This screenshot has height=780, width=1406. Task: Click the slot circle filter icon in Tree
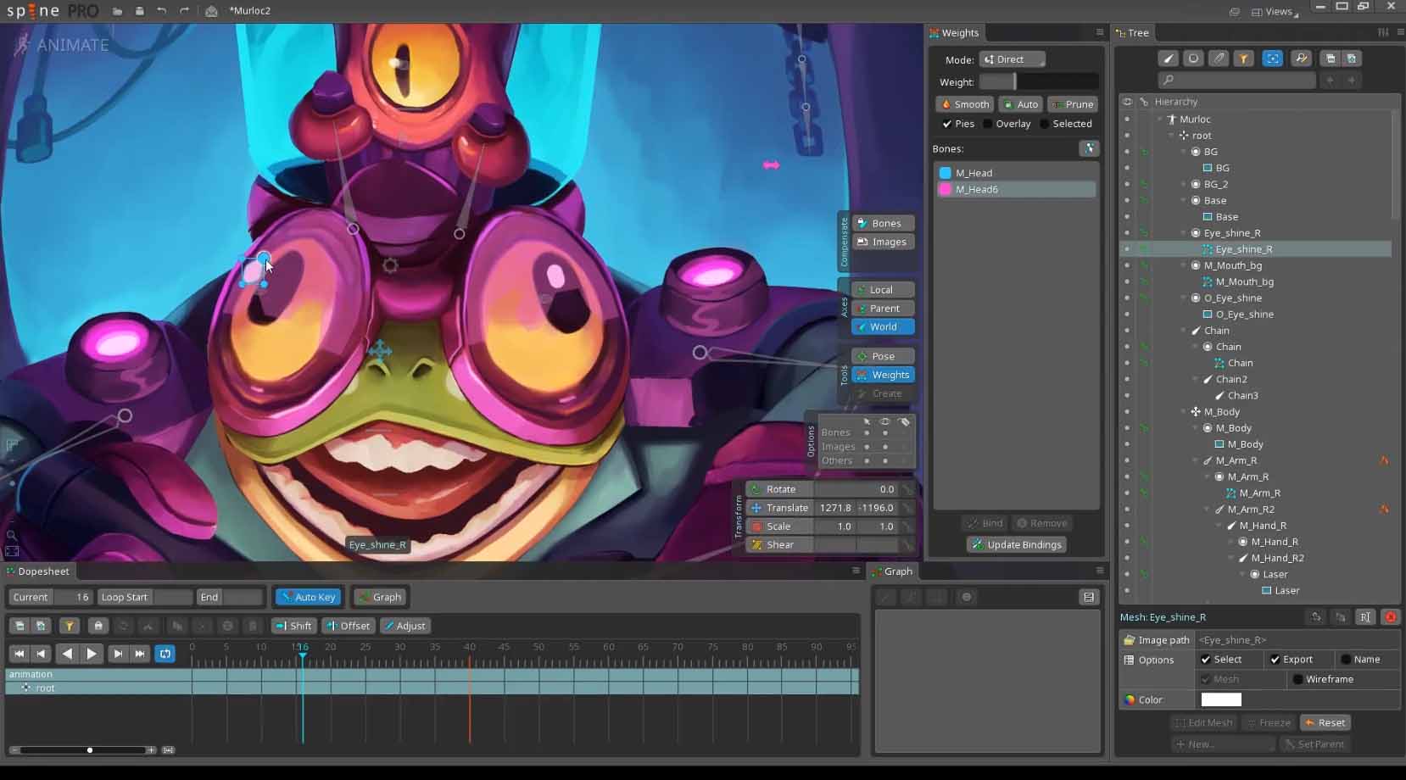1193,58
